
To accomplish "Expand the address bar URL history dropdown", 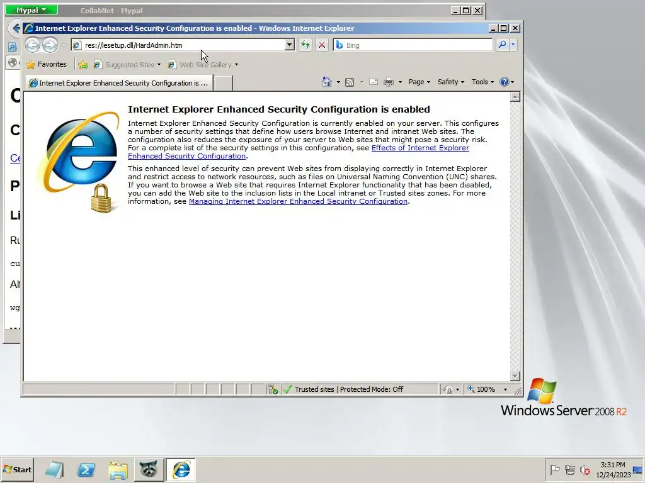I will coord(290,45).
